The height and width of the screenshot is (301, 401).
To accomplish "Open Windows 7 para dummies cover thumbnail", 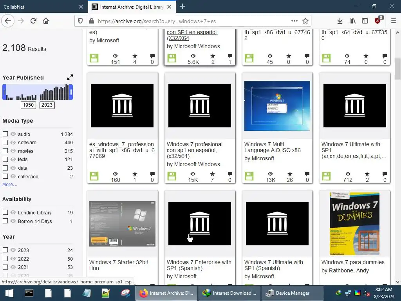I will click(x=354, y=224).
